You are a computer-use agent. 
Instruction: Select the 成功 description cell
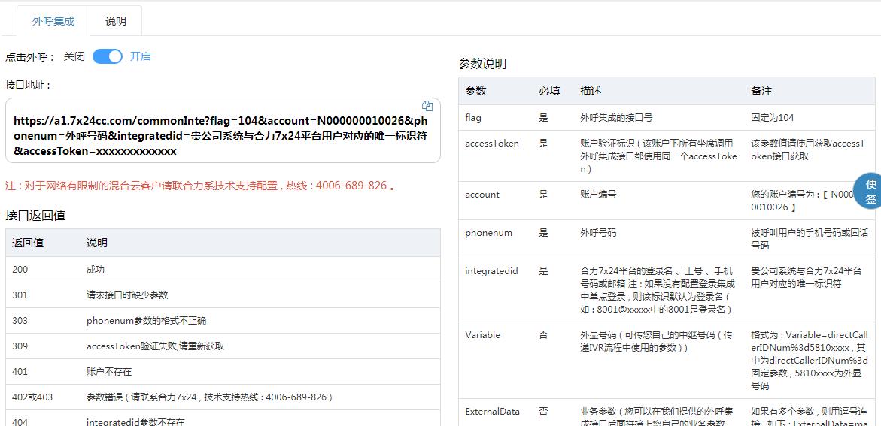coord(96,270)
